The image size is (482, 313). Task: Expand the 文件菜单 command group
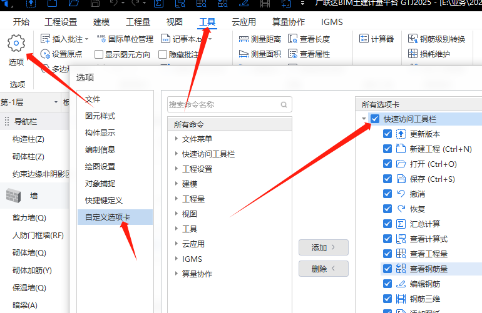pos(176,139)
